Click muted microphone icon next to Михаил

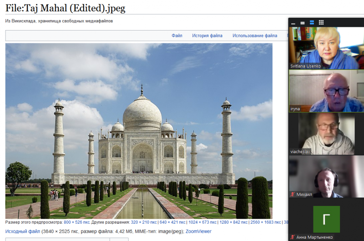tap(293, 194)
